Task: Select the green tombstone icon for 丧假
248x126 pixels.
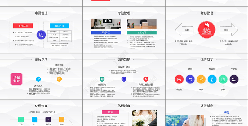Action: (x=223, y=80)
